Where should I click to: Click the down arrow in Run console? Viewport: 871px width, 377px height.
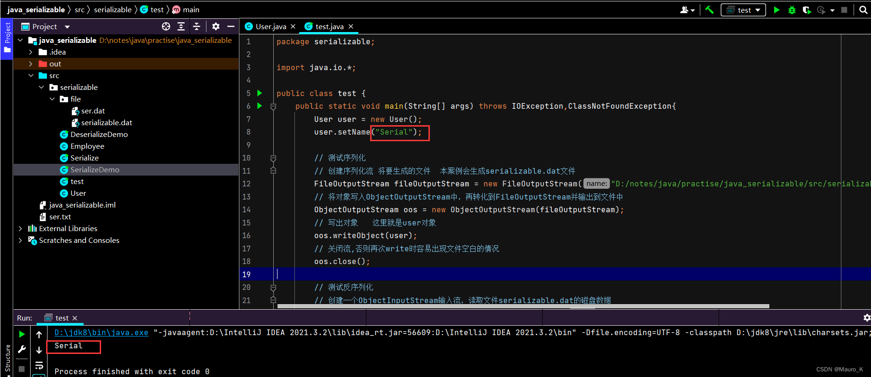click(x=39, y=350)
